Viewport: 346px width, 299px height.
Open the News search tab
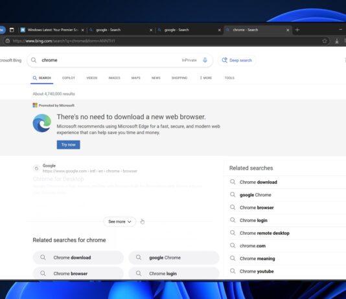coord(156,78)
